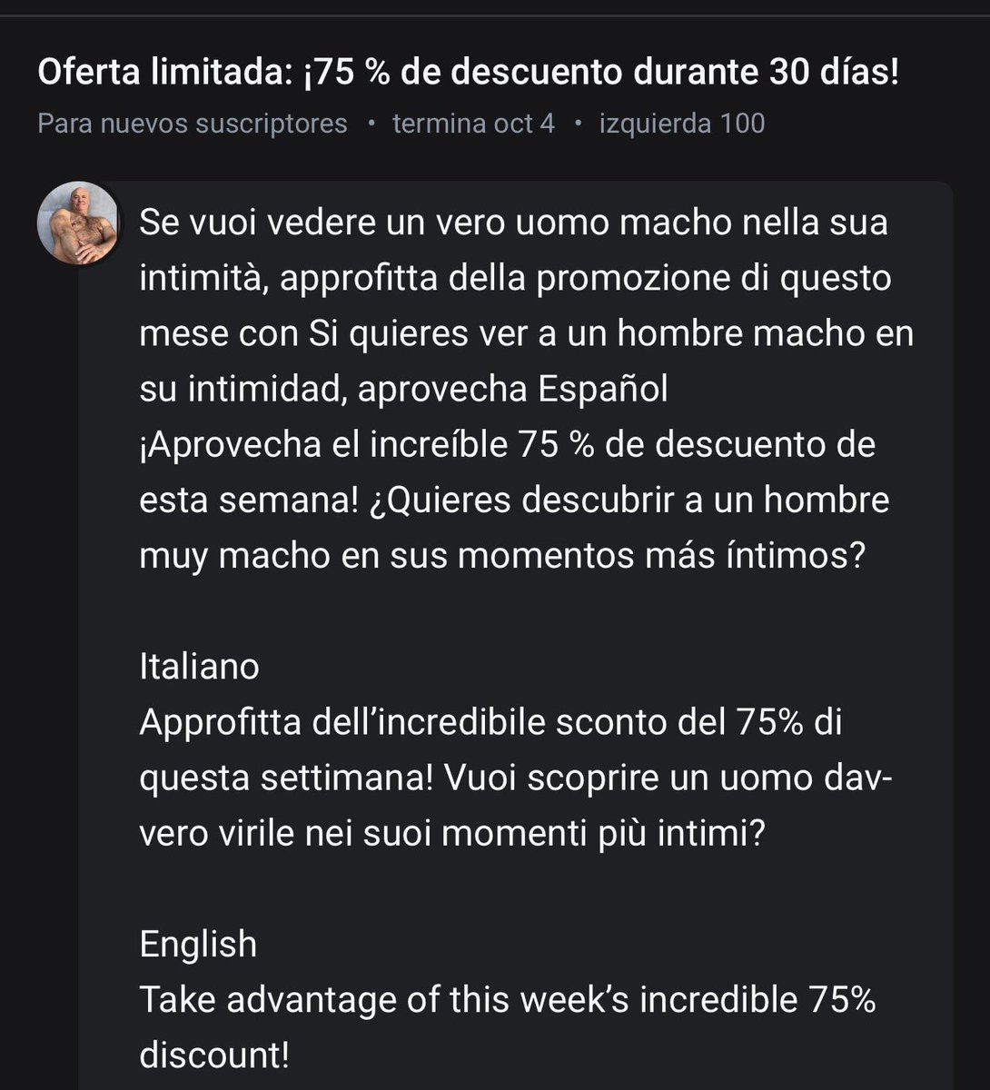Tap the word Español in message
This screenshot has width=990, height=1090.
click(603, 390)
